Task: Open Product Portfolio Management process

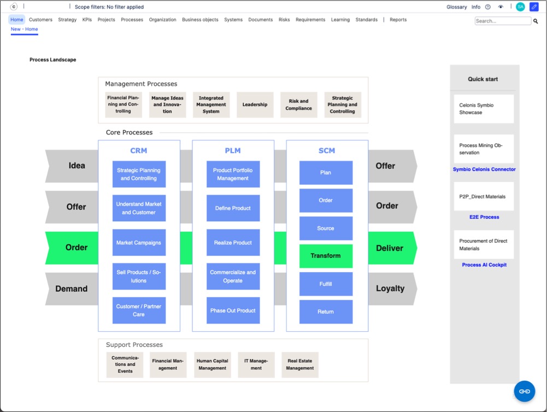Action: (233, 174)
